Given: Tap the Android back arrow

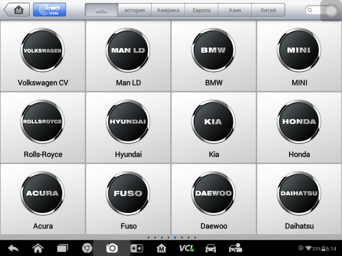Looking at the screenshot, I should (13, 248).
